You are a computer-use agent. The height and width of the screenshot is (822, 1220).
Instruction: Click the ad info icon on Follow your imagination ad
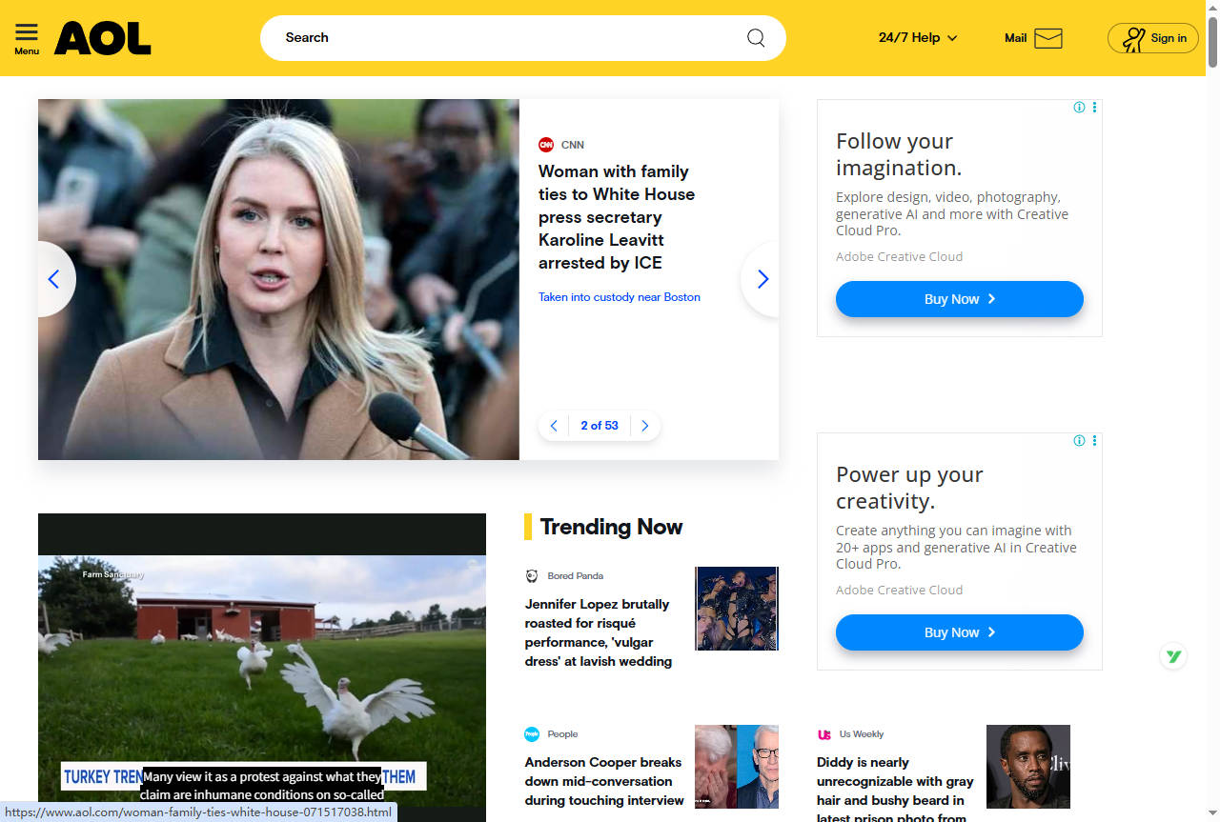[1079, 108]
